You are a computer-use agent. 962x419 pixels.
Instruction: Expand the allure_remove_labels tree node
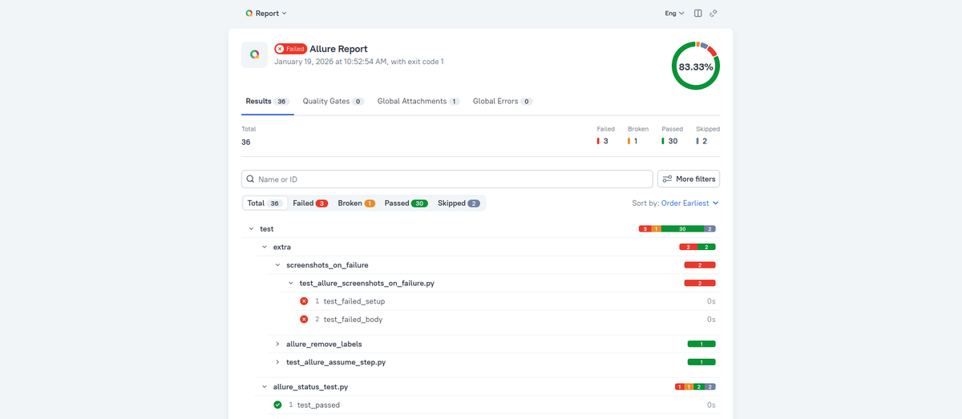click(x=278, y=344)
